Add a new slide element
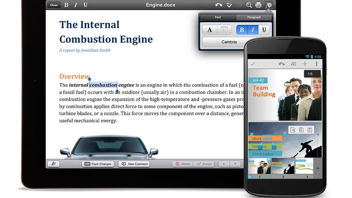 (x=305, y=64)
